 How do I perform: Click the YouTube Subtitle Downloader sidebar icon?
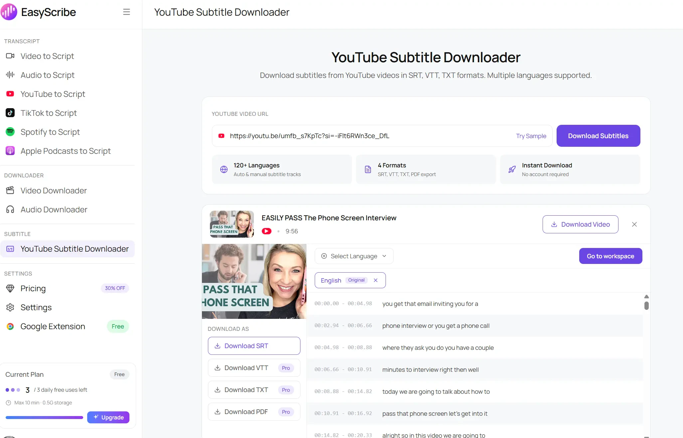(x=10, y=249)
